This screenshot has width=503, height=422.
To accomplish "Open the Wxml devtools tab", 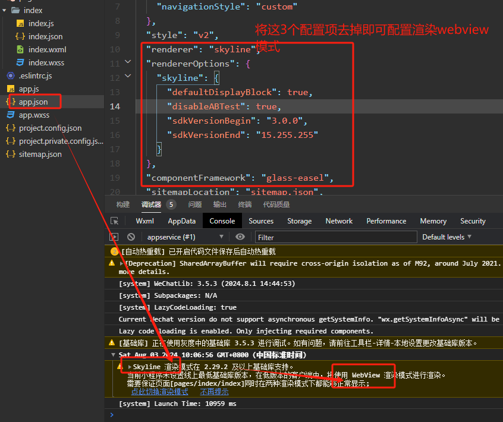I will pos(144,221).
